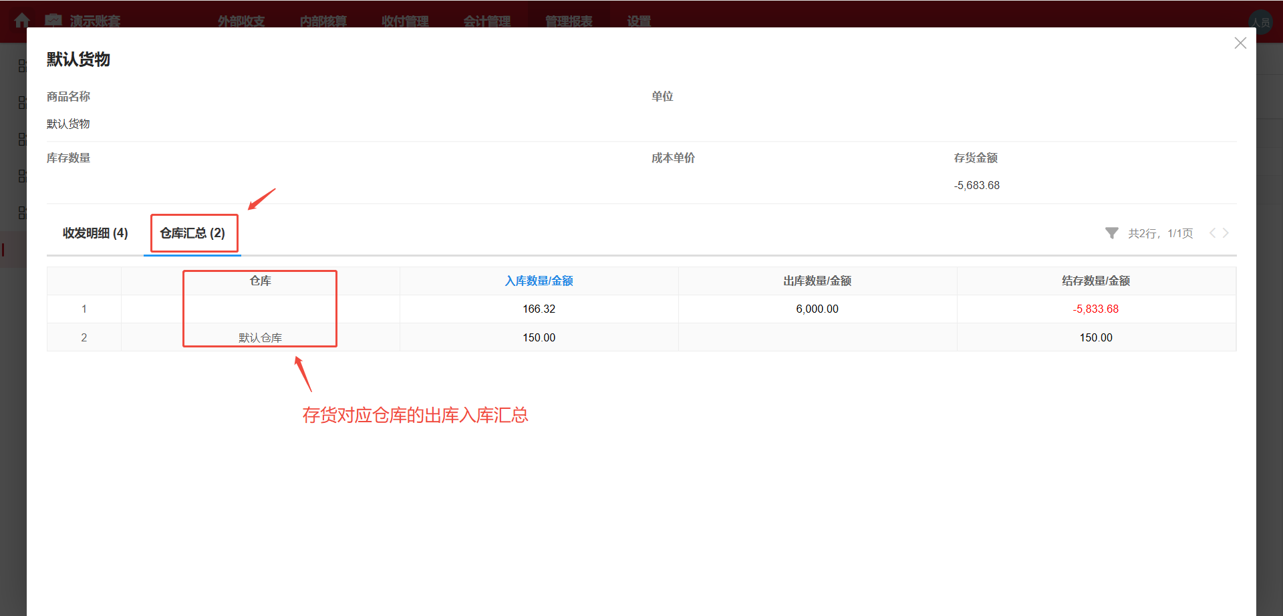Select the 默认仓库 warehouse cell in row 2
Image resolution: width=1283 pixels, height=616 pixels.
tap(259, 337)
